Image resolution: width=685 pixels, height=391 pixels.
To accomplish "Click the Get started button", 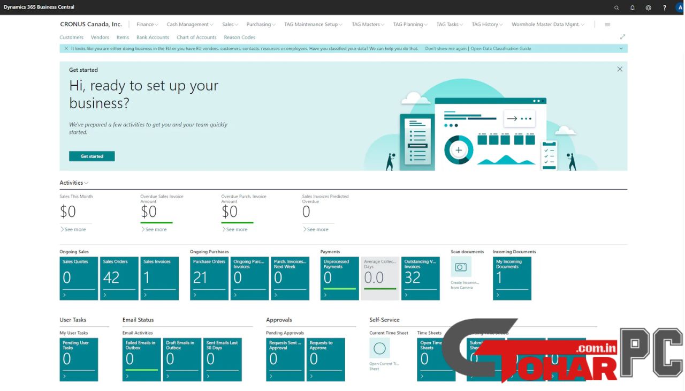I will [x=92, y=156].
